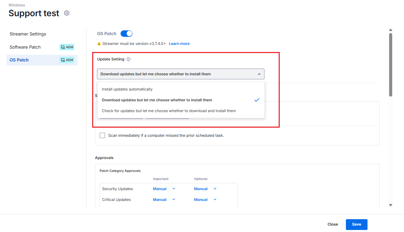Screen dimensions: 404x232
Task: Click the Security Updates row label
Action: (x=118, y=189)
